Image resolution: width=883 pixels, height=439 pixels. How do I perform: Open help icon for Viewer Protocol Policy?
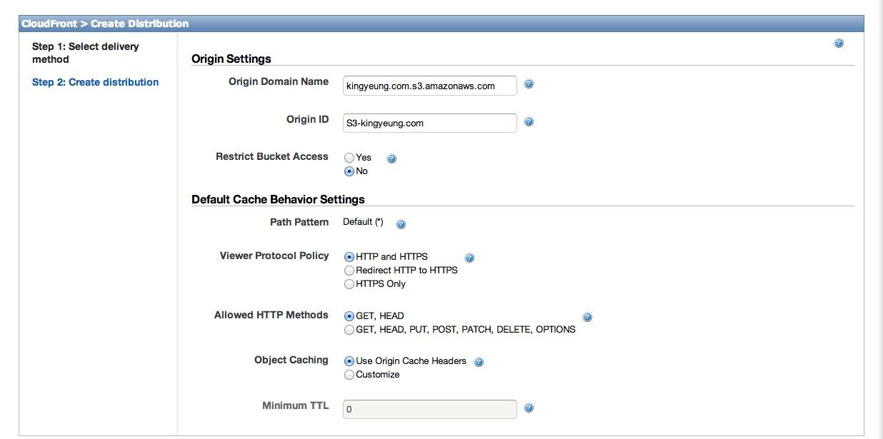[x=469, y=258]
